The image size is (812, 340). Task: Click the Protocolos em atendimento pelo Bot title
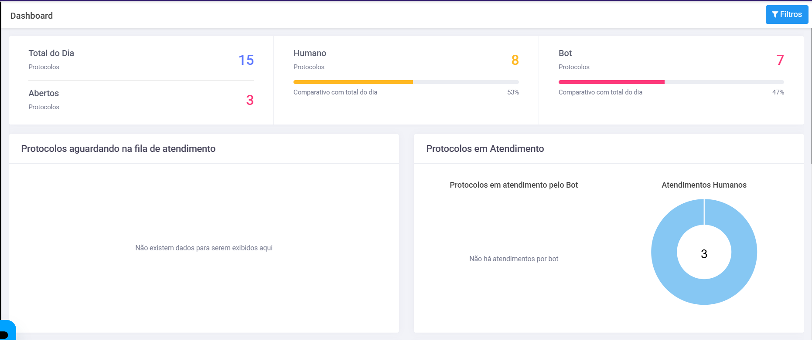[514, 185]
